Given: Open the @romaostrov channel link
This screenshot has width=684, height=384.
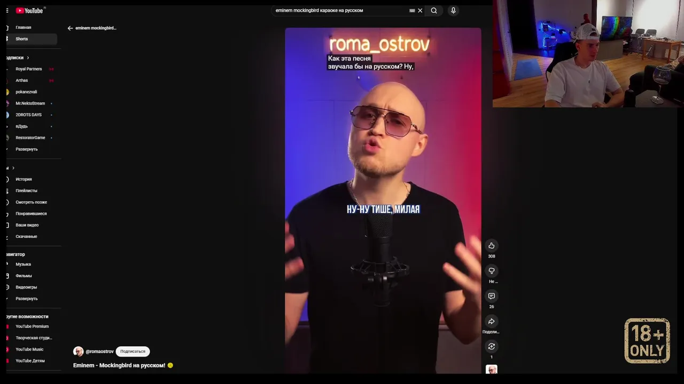Looking at the screenshot, I should tap(99, 351).
